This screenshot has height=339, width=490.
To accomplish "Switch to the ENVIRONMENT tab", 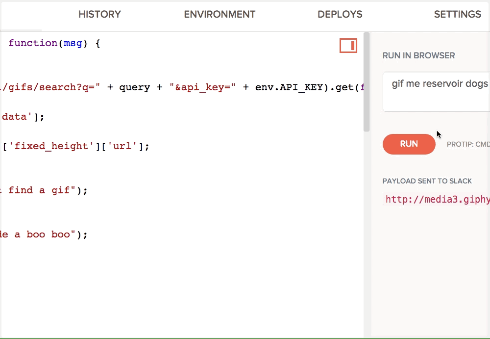I will [x=220, y=14].
